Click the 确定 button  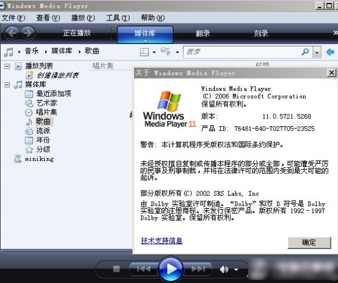tap(309, 242)
